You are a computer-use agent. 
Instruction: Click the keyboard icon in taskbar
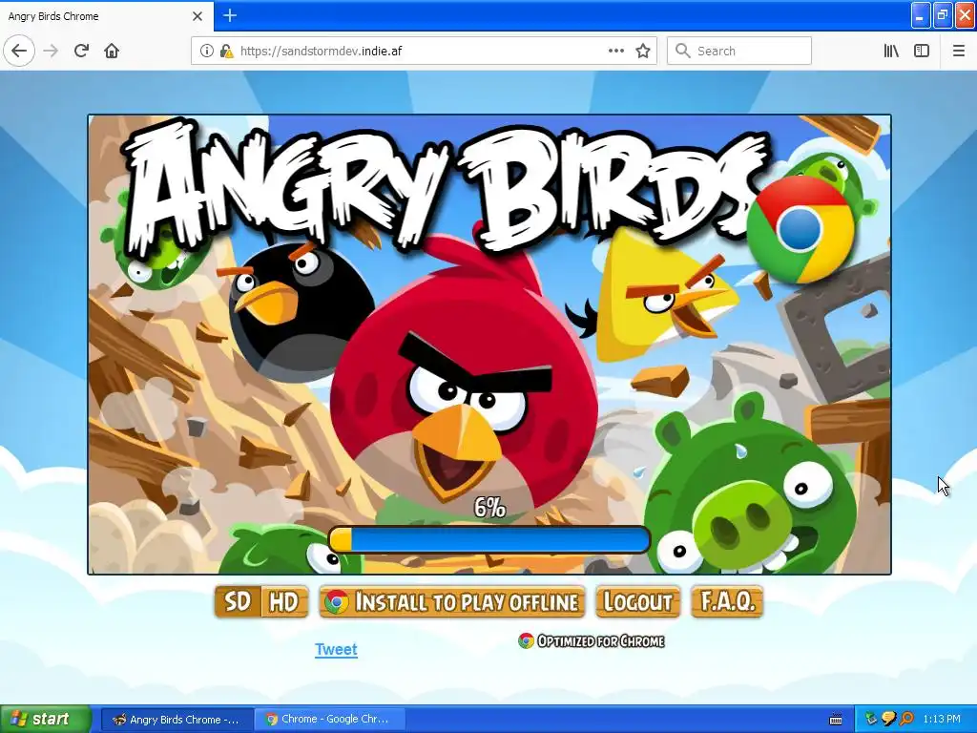836,720
